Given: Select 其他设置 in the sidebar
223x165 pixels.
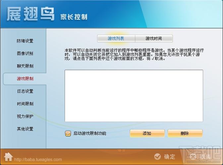Looking at the screenshot, I should [25, 129].
